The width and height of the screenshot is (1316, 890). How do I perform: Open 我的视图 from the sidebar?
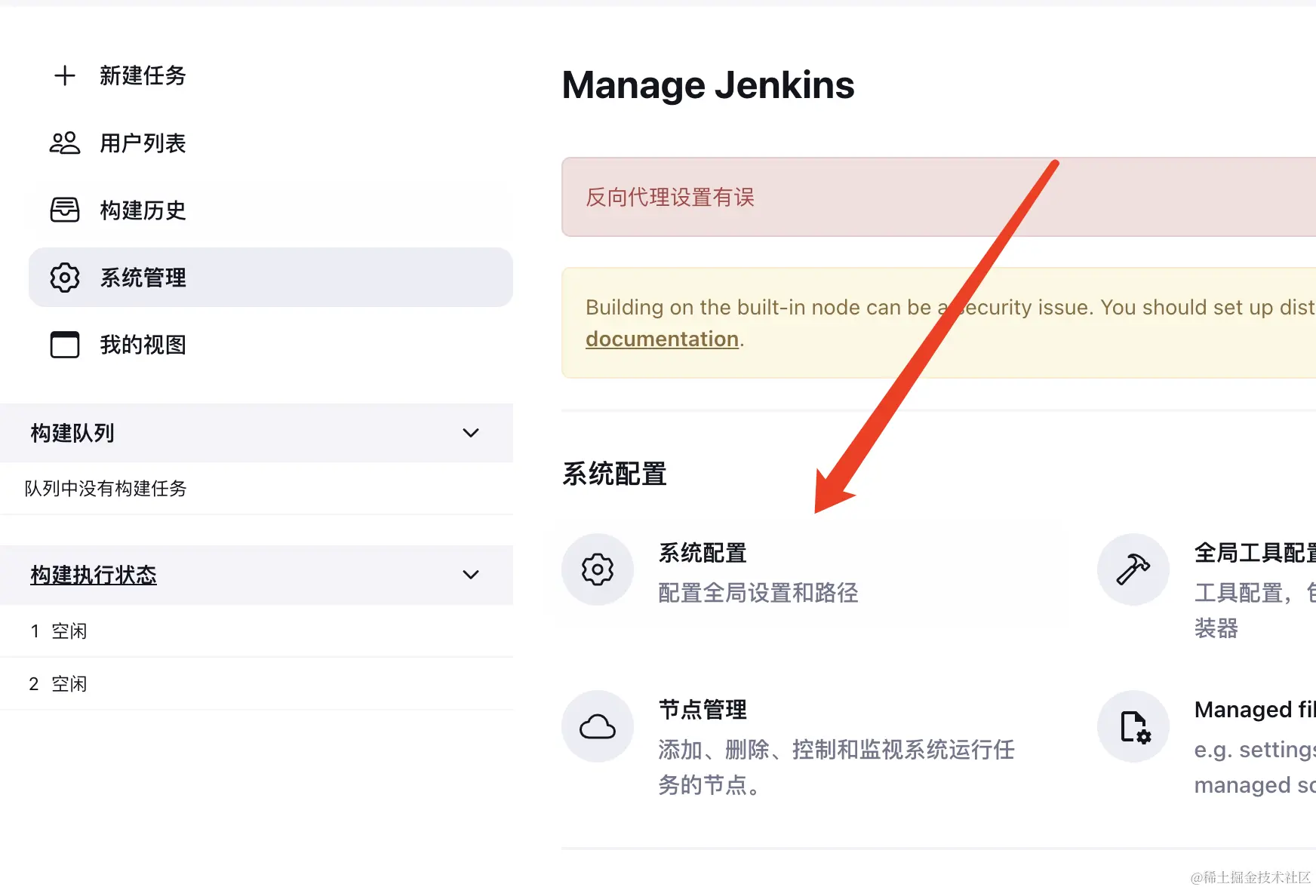point(143,345)
